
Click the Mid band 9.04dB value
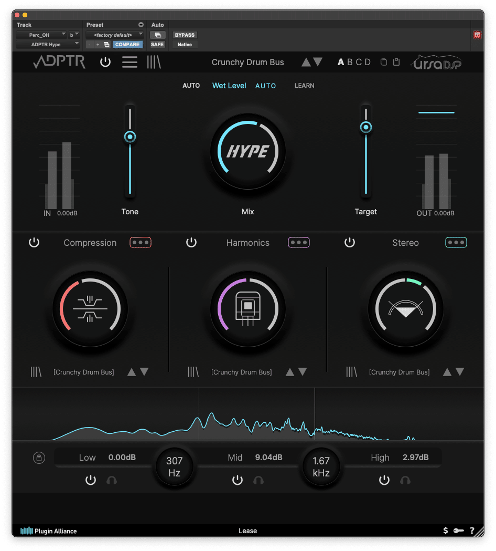tap(268, 457)
